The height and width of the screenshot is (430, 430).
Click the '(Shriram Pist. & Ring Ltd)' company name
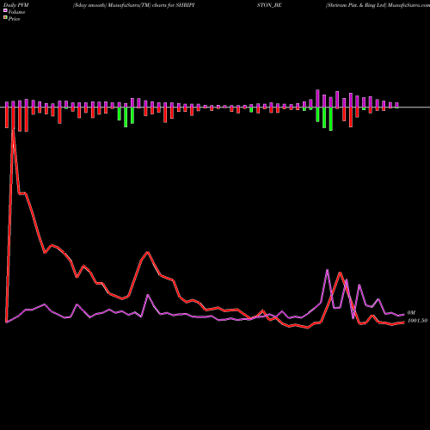(356, 5)
